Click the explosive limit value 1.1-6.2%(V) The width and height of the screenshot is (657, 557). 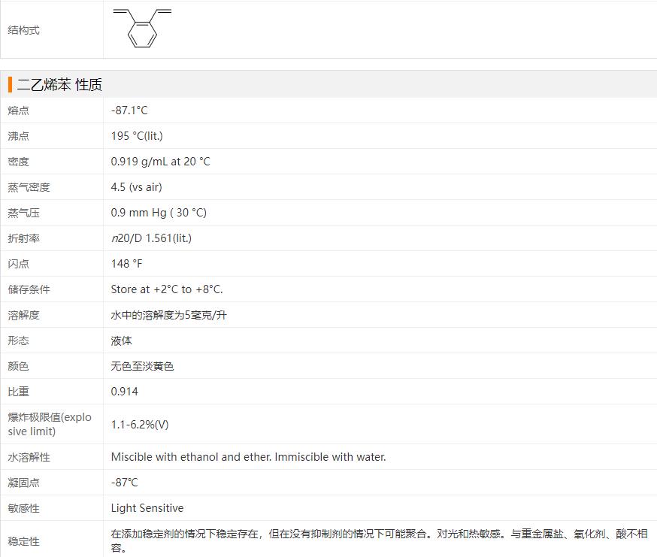click(x=140, y=424)
